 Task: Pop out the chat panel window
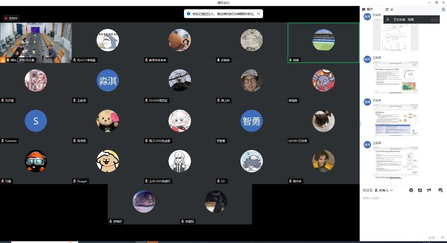387,9
